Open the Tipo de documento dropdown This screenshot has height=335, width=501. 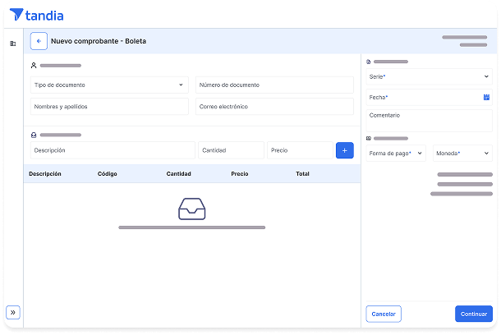coord(109,85)
